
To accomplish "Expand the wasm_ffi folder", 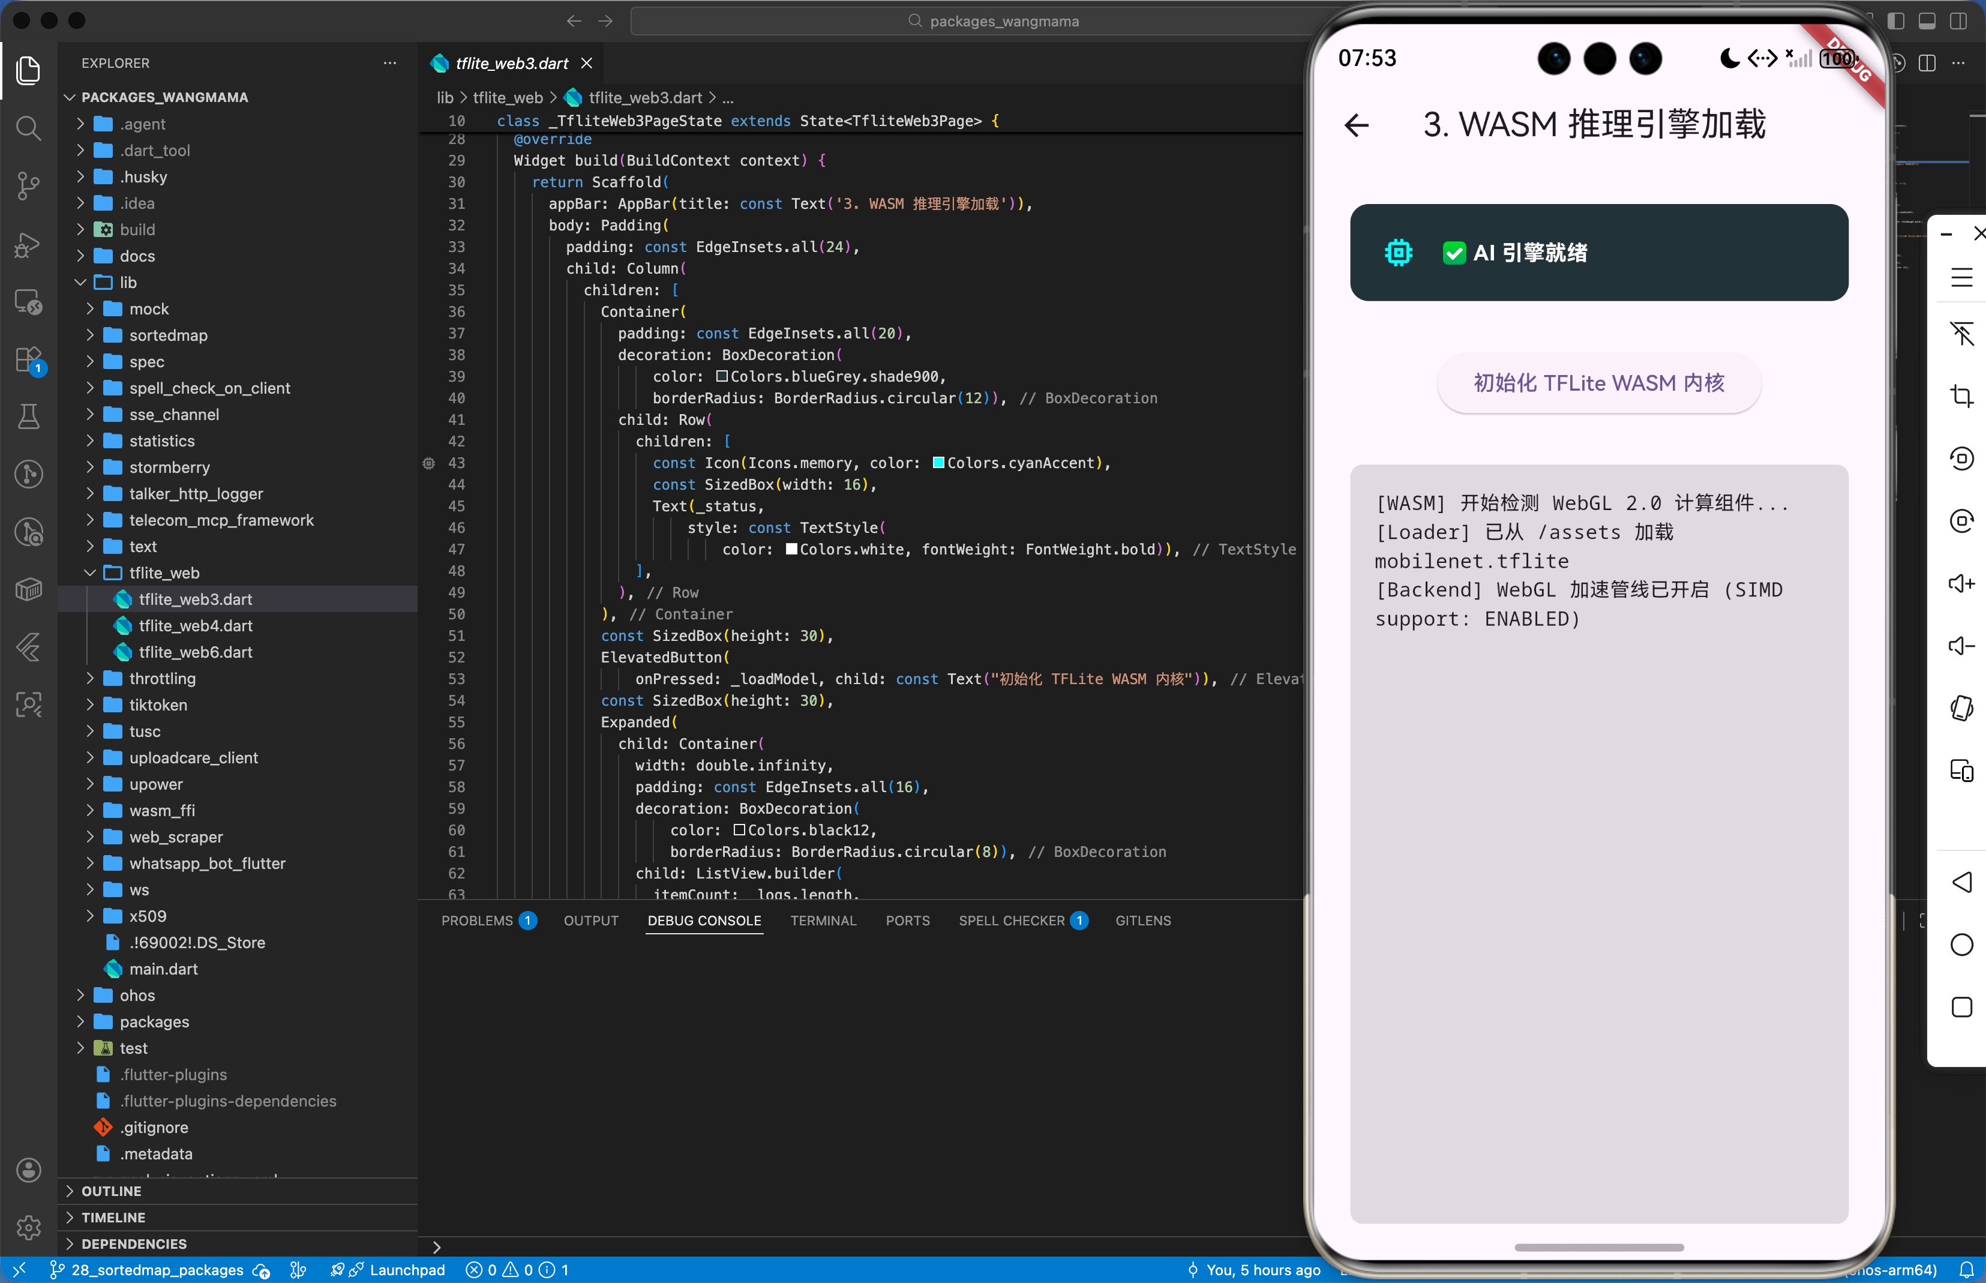I will point(161,810).
